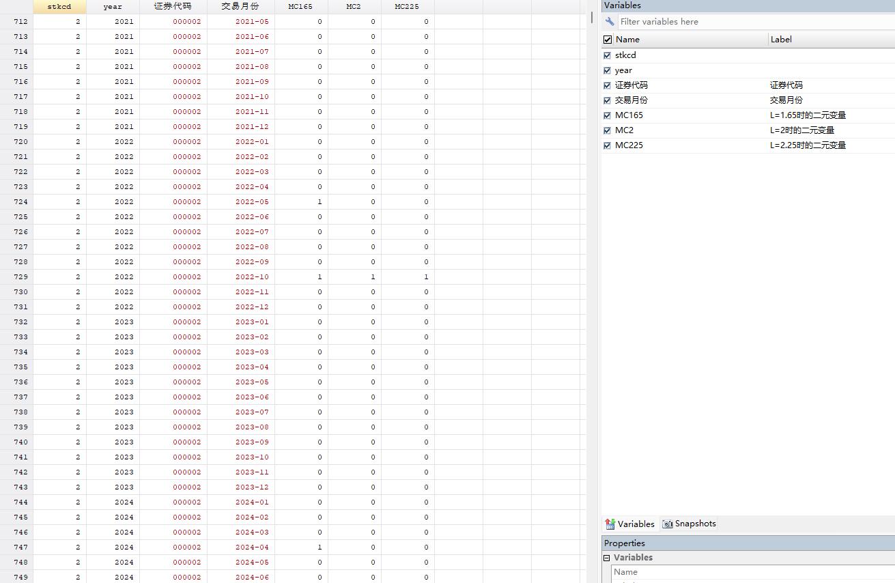The height and width of the screenshot is (583, 895).
Task: Select the 证券代码 column header in grid
Action: (x=173, y=7)
